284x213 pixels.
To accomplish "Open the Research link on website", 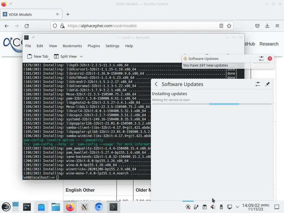I will point(269,44).
